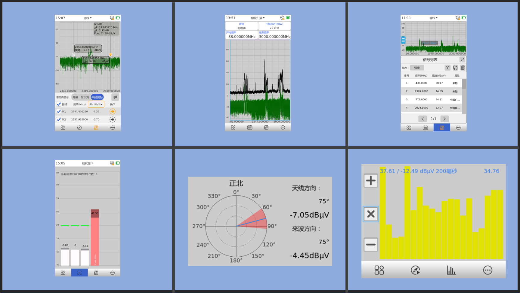Select signal row 433.0000 MHz
This screenshot has height=293, width=520.
tap(432, 83)
